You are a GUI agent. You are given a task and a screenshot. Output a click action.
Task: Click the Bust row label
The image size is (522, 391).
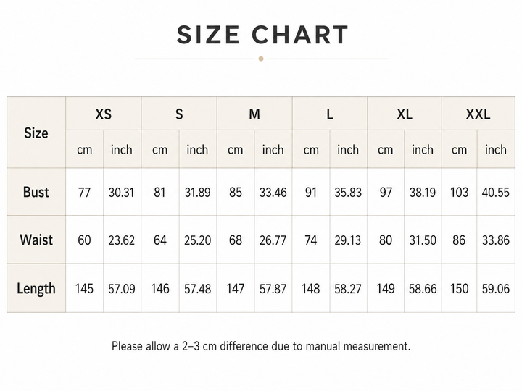click(x=36, y=192)
